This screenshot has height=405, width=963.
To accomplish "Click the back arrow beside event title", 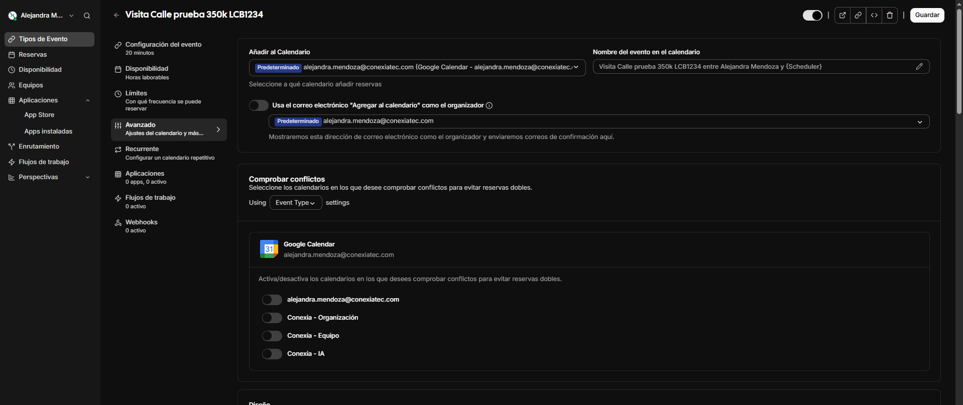I will point(116,15).
